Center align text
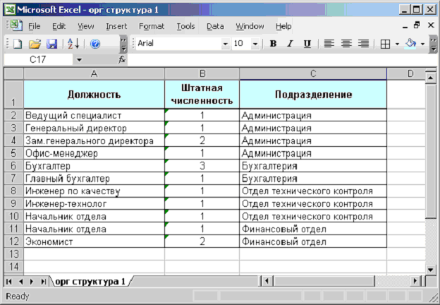This screenshot has width=440, height=305. click(x=346, y=44)
